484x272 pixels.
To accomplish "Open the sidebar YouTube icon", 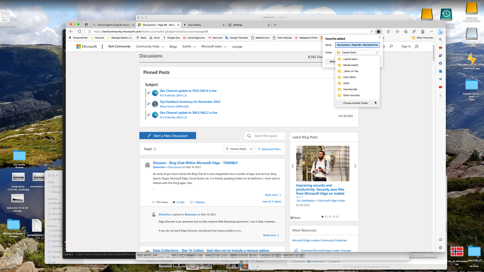I will (x=440, y=87).
